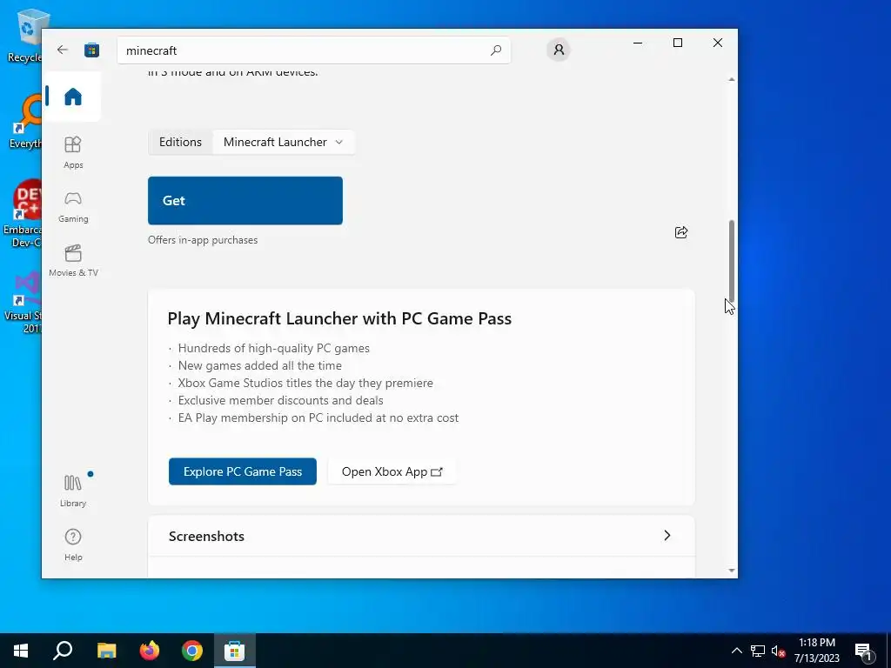The width and height of the screenshot is (891, 668).
Task: Click the network icon in system tray
Action: (758, 651)
